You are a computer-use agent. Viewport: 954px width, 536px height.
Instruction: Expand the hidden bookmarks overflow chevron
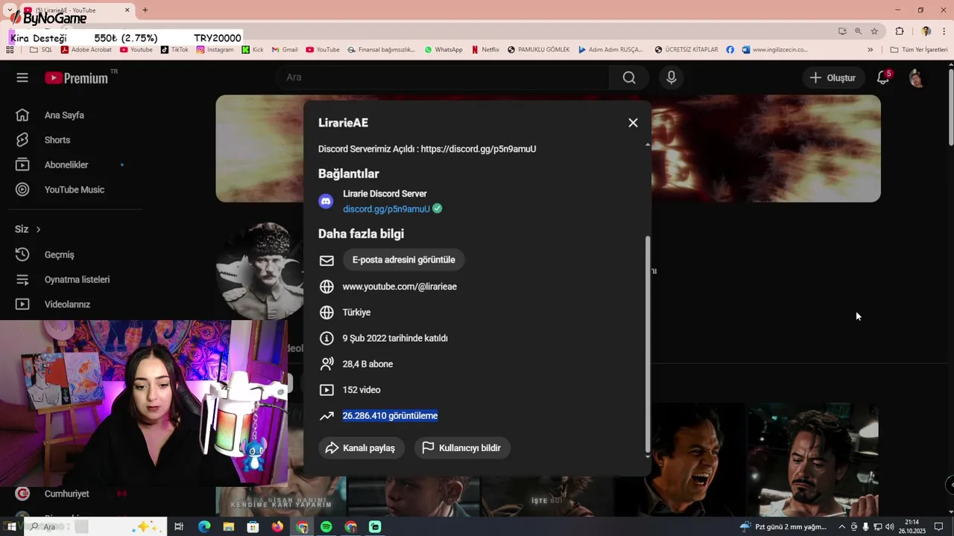point(870,50)
